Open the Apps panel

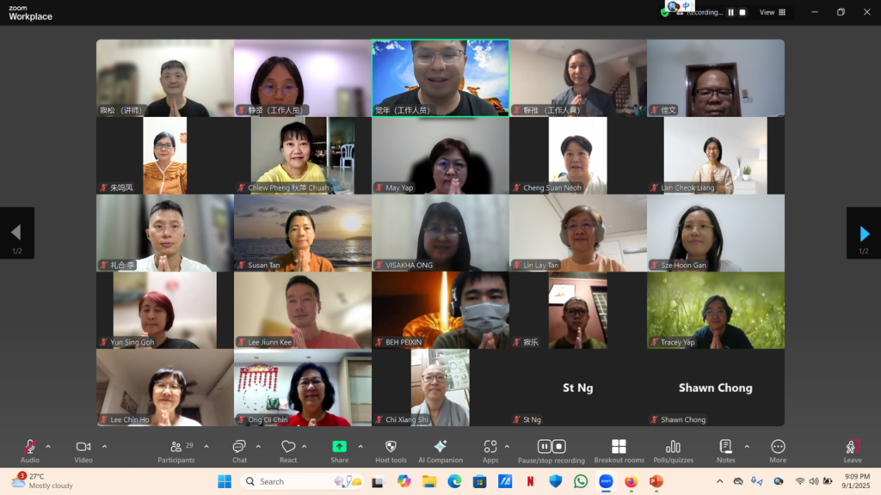click(x=490, y=450)
